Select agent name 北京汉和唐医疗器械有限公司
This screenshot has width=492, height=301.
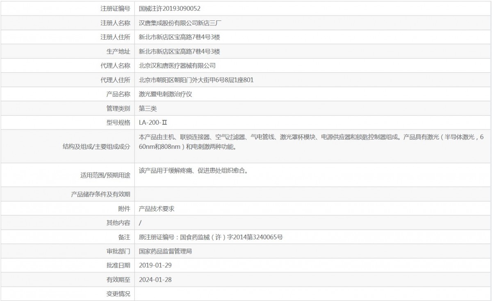pos(178,65)
